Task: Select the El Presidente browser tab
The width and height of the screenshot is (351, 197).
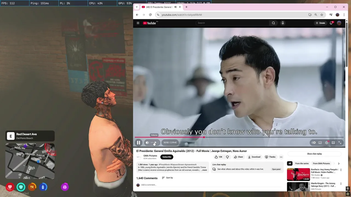Action: point(159,7)
